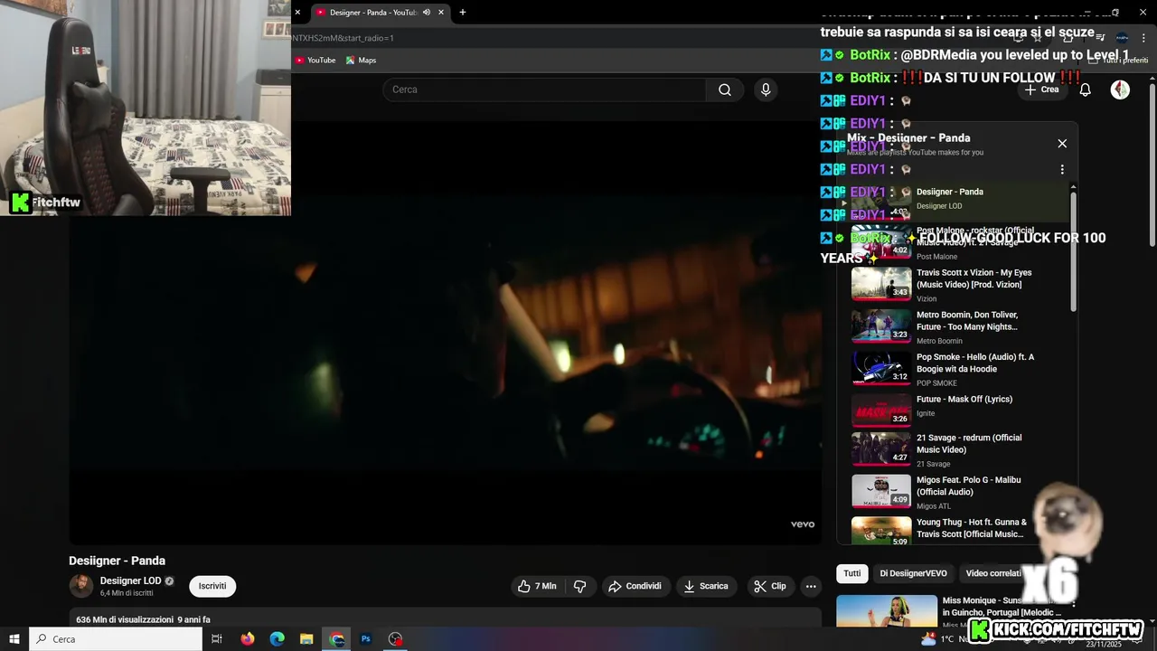Screen dimensions: 1157x651
Task: Open the Desiigner LOD channel name link
Action: pos(130,580)
